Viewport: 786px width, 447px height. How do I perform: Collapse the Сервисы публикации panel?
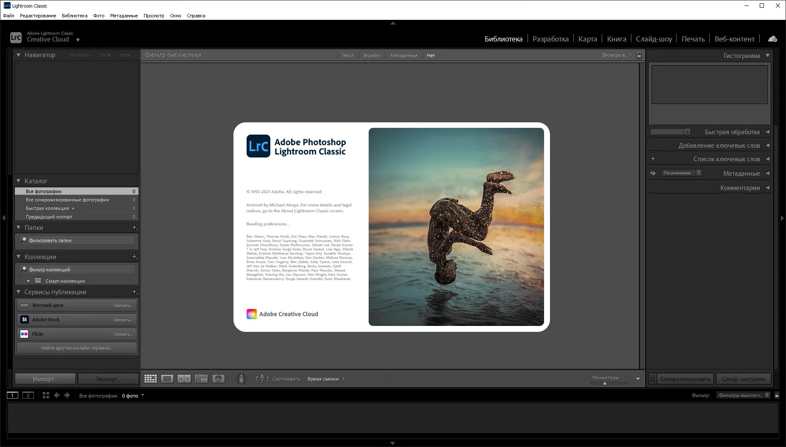(x=18, y=292)
